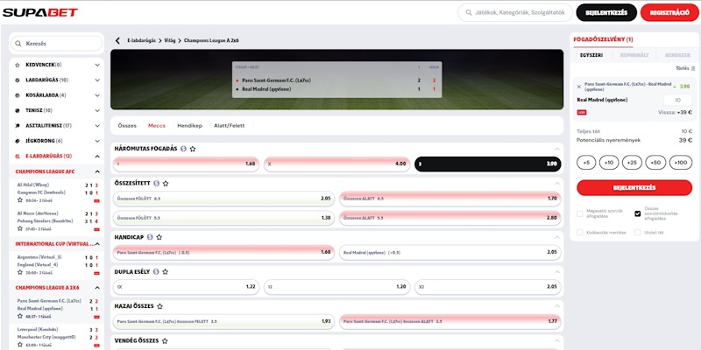Click the Világ breadcrumb link

(170, 40)
